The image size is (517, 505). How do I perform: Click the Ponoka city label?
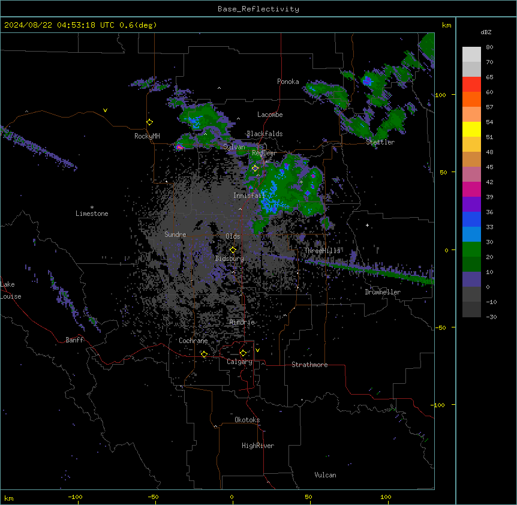(288, 82)
